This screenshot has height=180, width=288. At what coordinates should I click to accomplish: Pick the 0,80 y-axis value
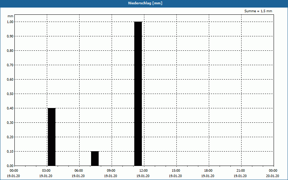tap(10, 51)
